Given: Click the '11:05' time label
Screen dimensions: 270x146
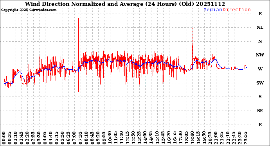Looking at the screenshot, I should [x=115, y=138].
